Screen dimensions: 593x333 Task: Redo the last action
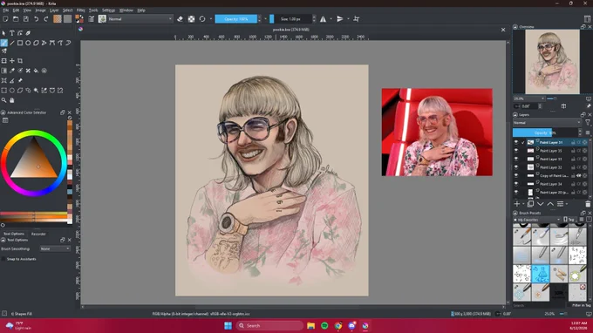45,19
